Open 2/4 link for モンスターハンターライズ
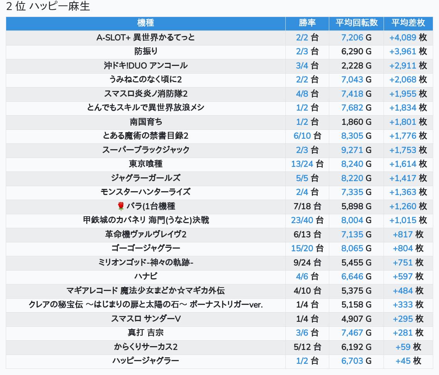This screenshot has height=375, width=439. click(302, 192)
